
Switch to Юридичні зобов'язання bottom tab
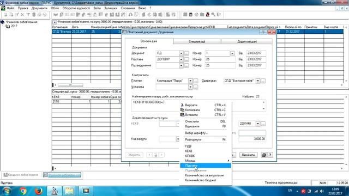click(21, 175)
